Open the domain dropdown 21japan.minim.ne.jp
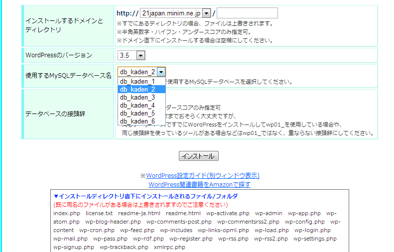 coord(175,13)
